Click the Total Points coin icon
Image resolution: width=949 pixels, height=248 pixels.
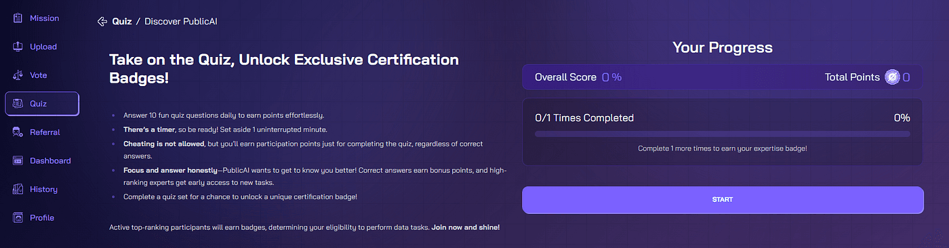tap(892, 77)
